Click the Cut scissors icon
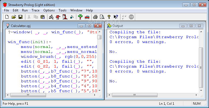This screenshot has height=108, width=209. [x=29, y=17]
